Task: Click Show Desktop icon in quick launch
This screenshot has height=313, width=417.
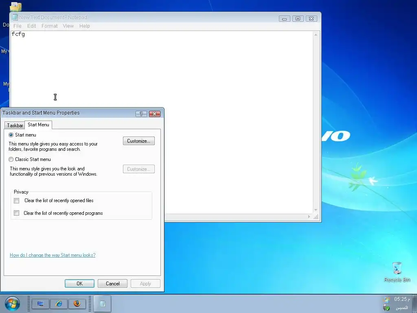Action: click(x=40, y=304)
